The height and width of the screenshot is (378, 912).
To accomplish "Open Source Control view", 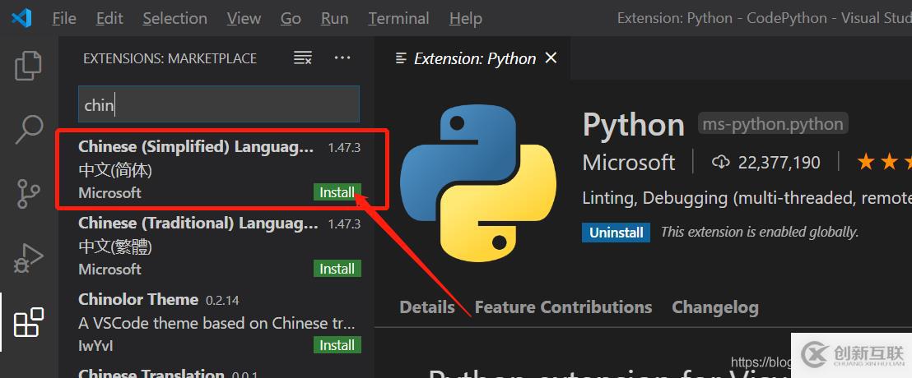I will [x=28, y=193].
